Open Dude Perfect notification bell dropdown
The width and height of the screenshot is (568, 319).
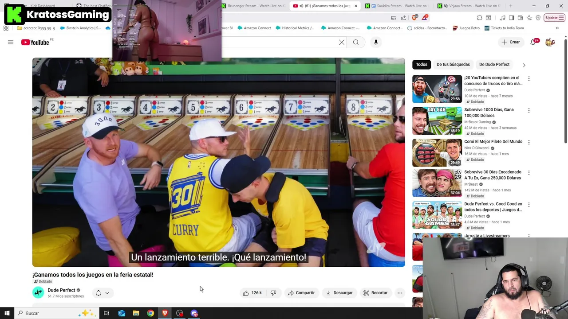[103, 293]
